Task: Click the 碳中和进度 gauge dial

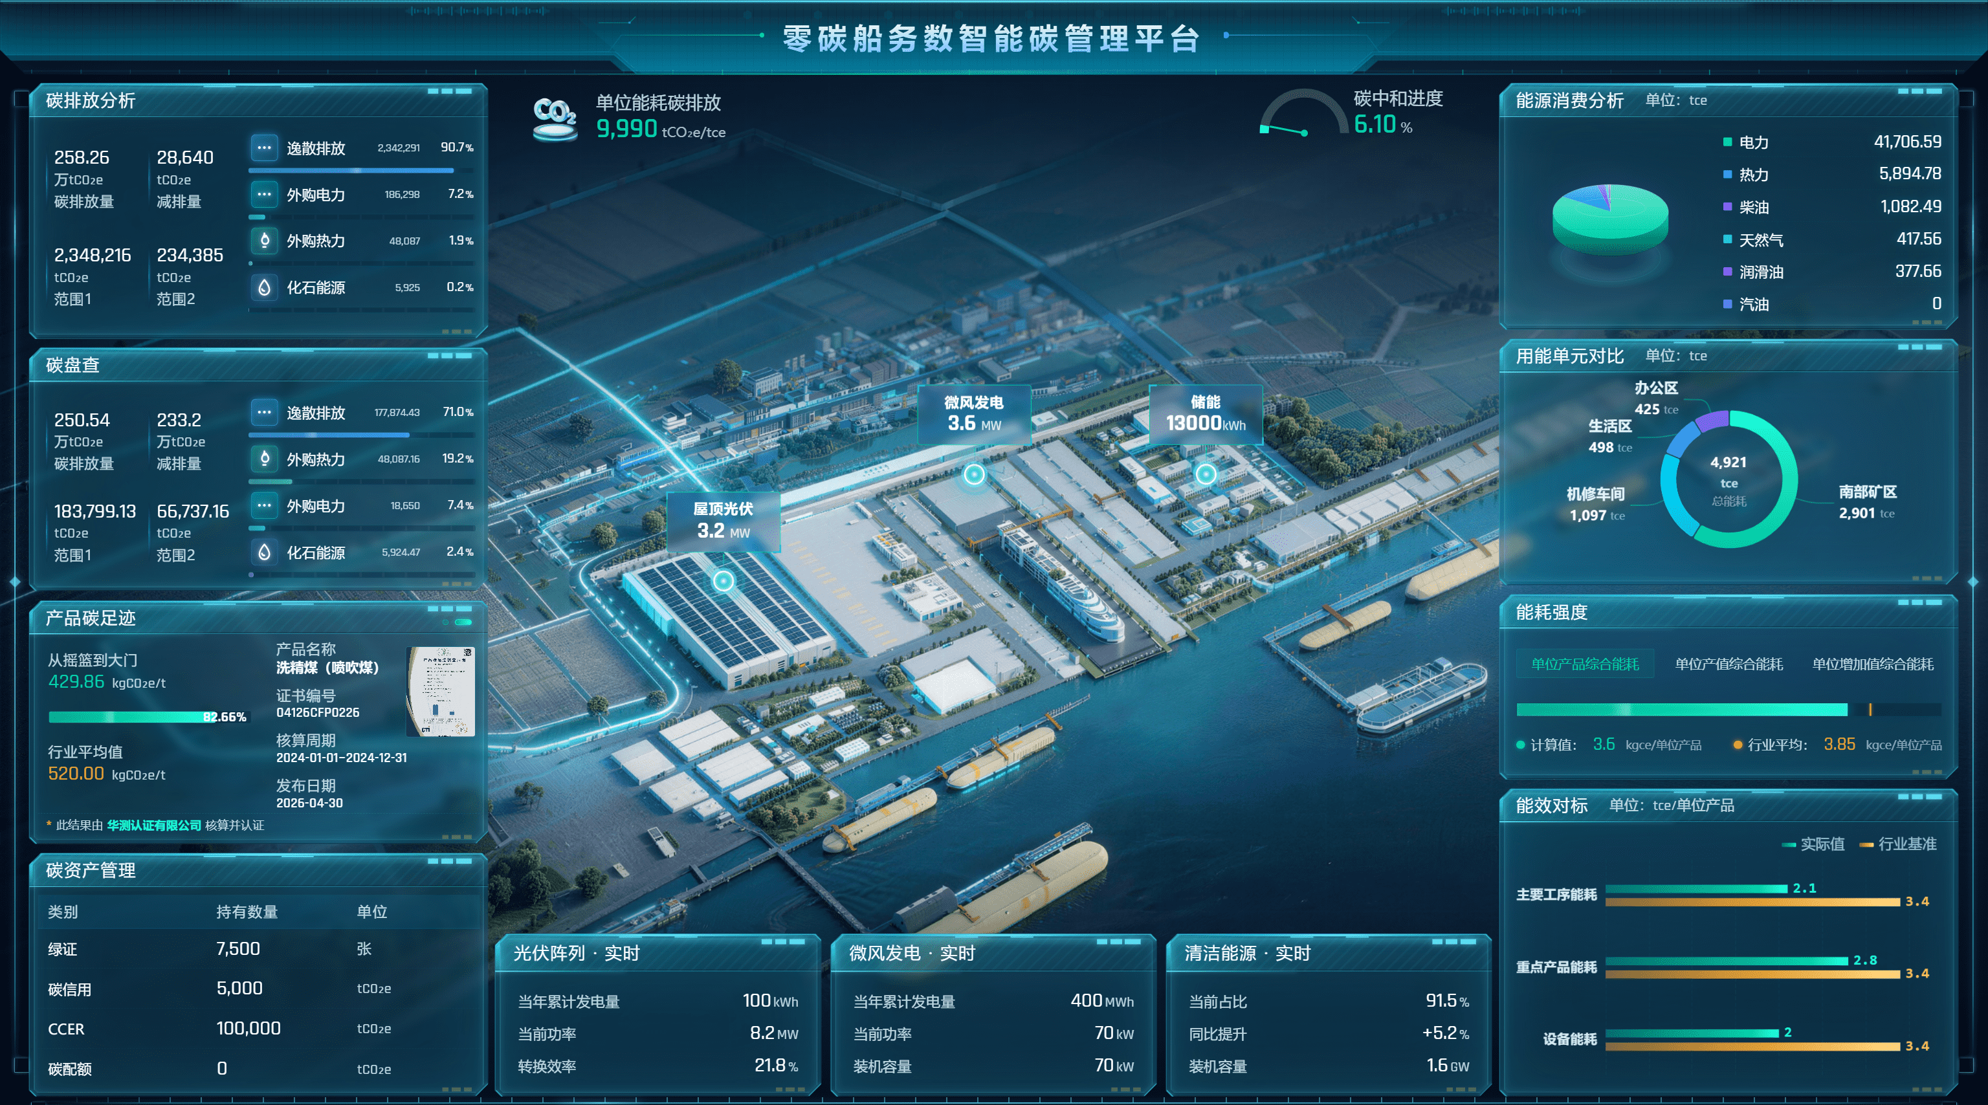Action: coord(1303,113)
